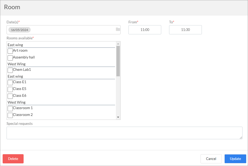This screenshot has height=166, width=248.
Task: Select the Chem Lab1 checkbox
Action: point(10,70)
